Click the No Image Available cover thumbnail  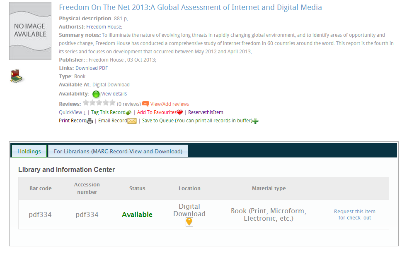tap(30, 31)
